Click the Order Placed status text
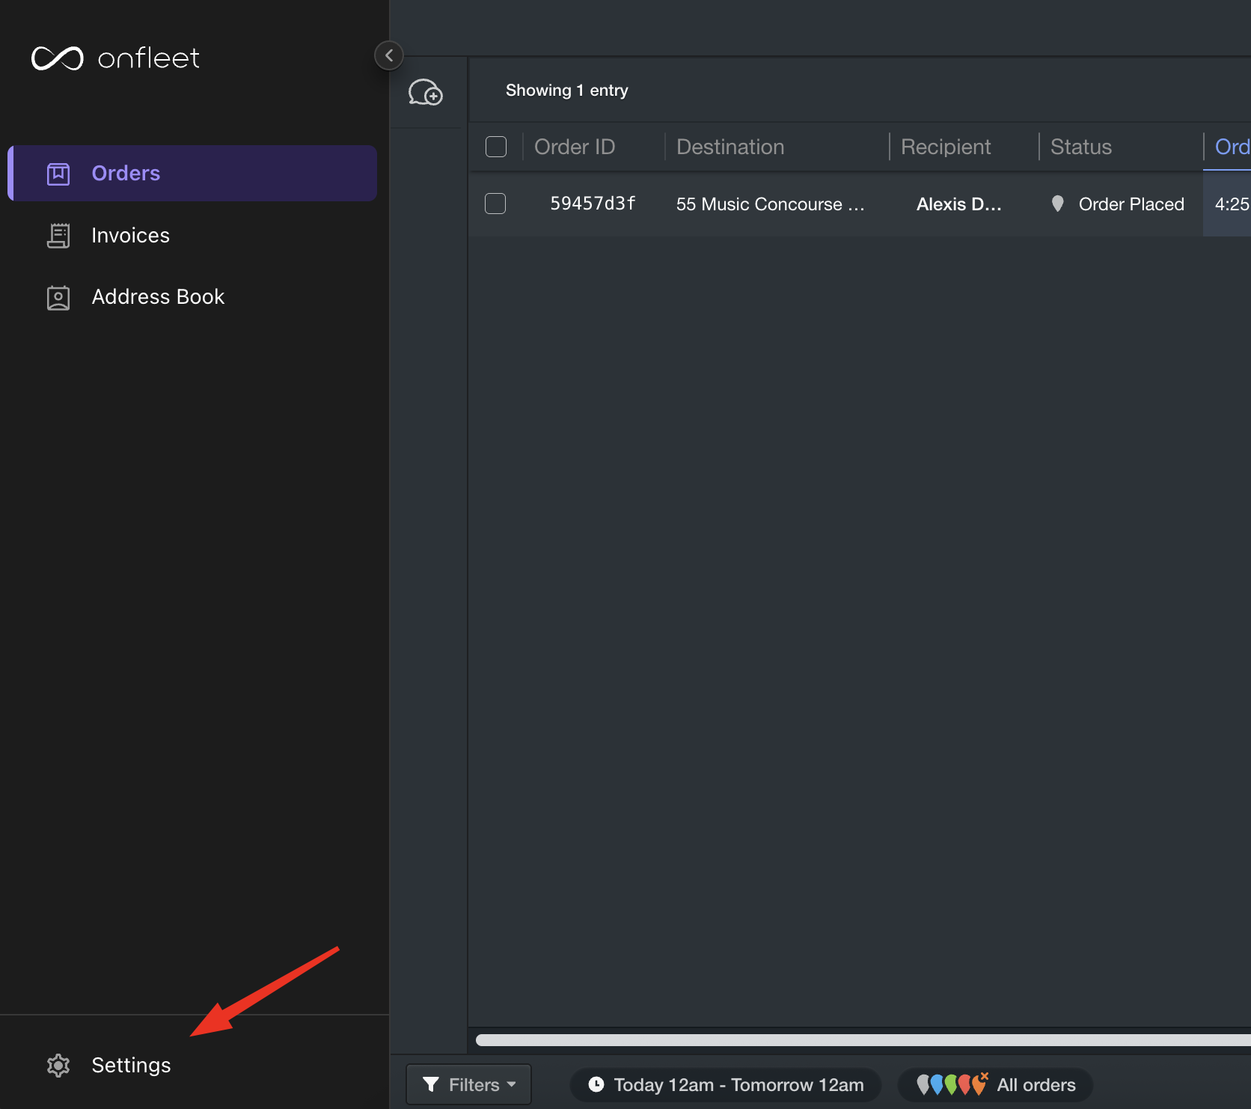1251x1109 pixels. pyautogui.click(x=1131, y=204)
